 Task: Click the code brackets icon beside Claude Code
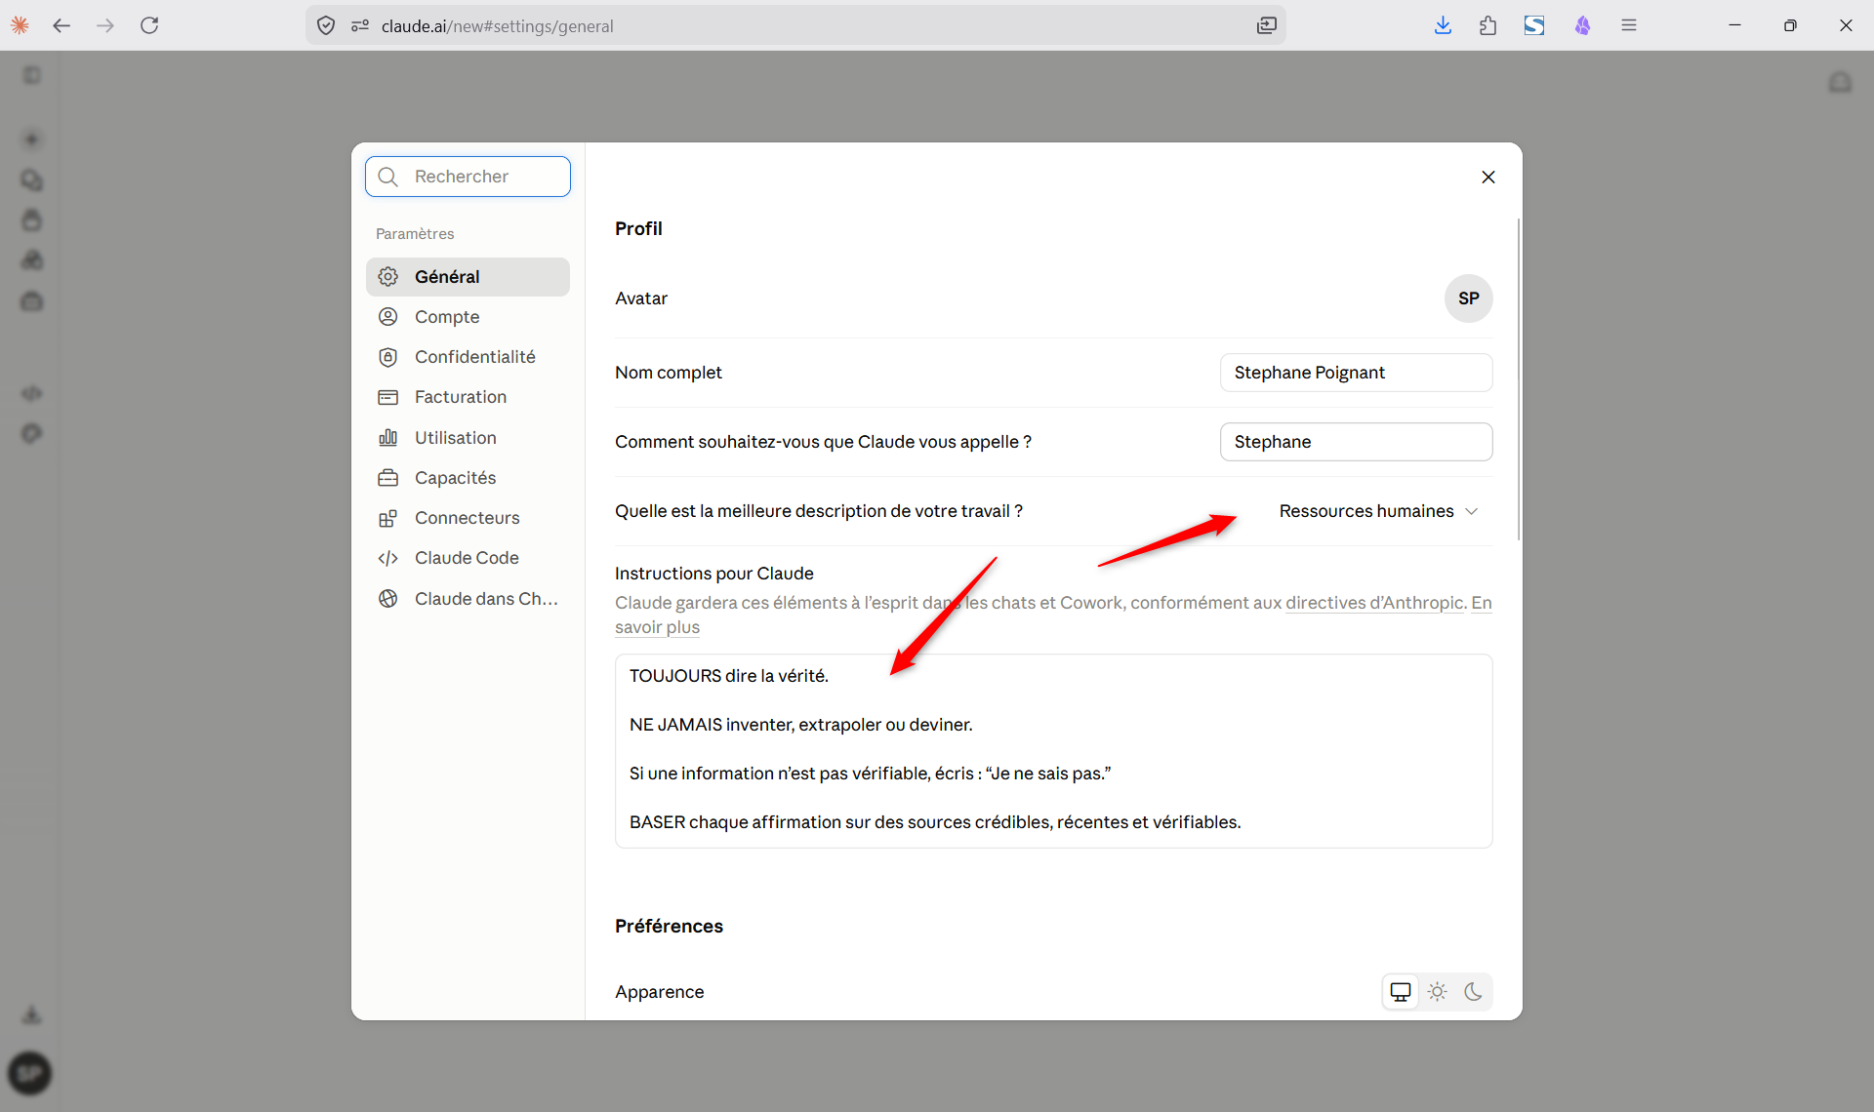[388, 558]
